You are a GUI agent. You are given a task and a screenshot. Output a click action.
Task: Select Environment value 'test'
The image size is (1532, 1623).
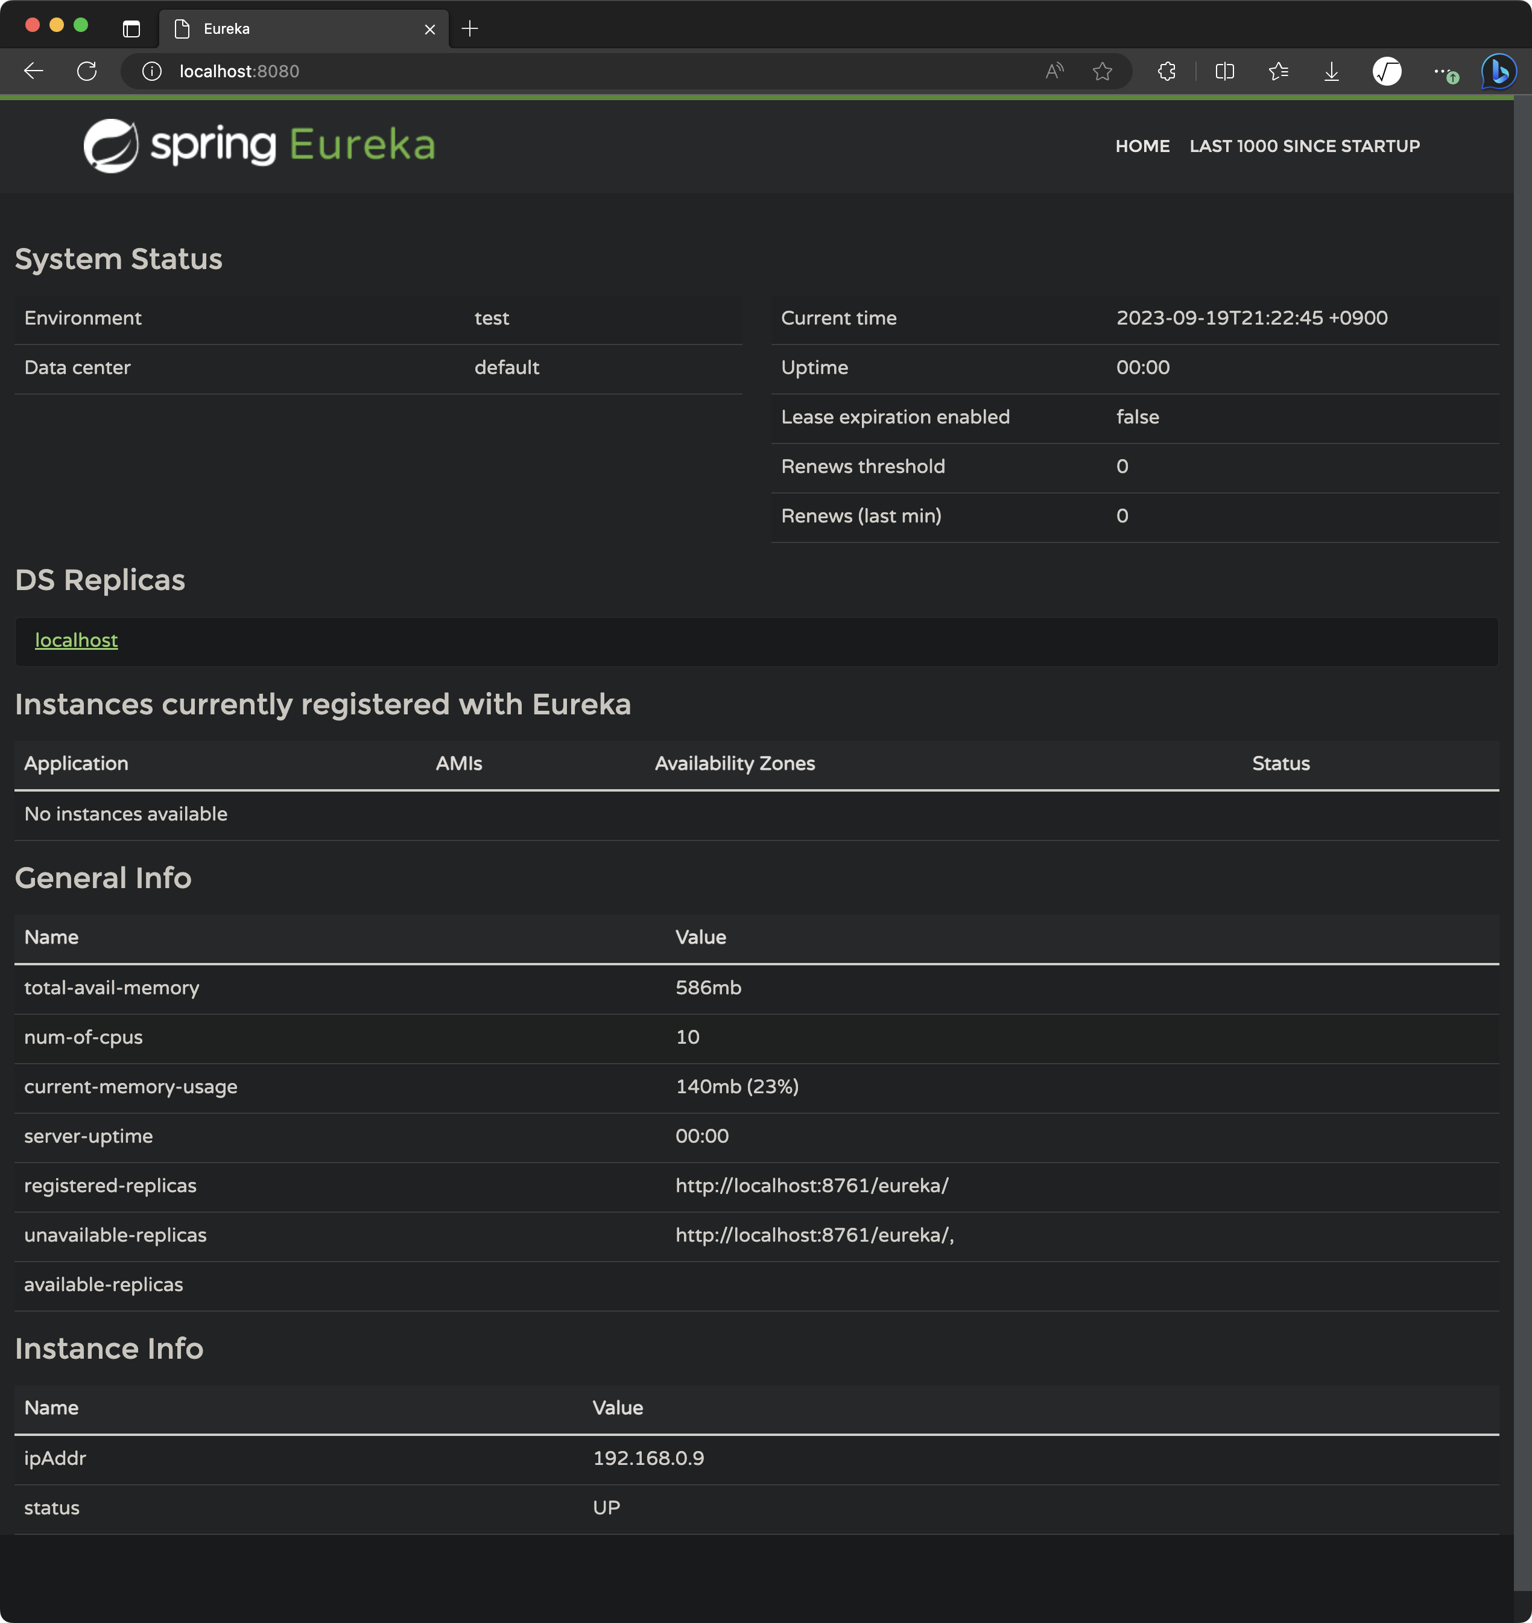pyautogui.click(x=492, y=318)
